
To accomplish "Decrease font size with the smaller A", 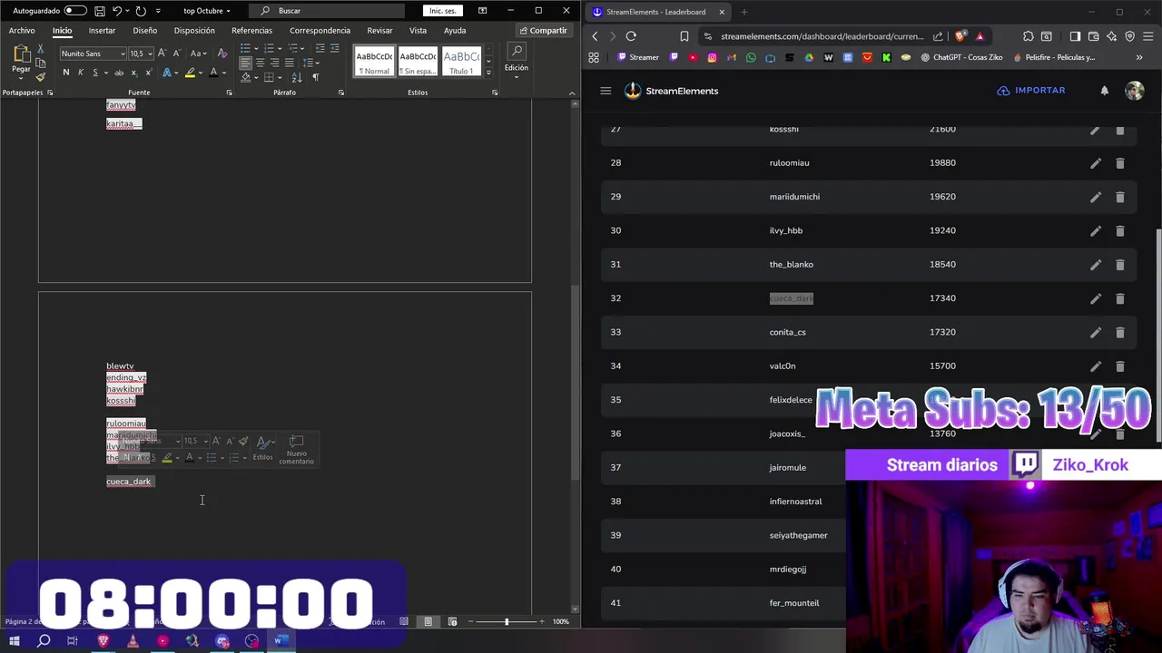I will pos(176,54).
